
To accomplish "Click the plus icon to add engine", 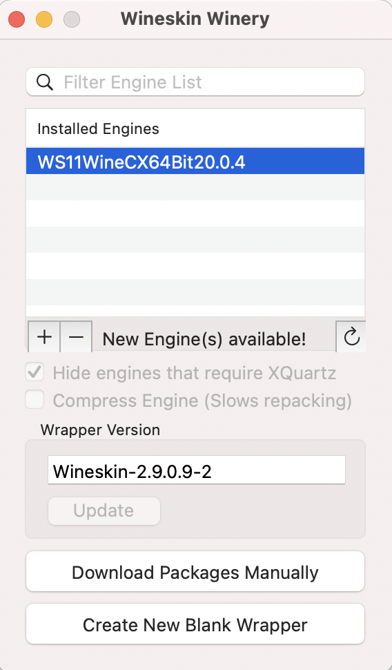I will (44, 337).
